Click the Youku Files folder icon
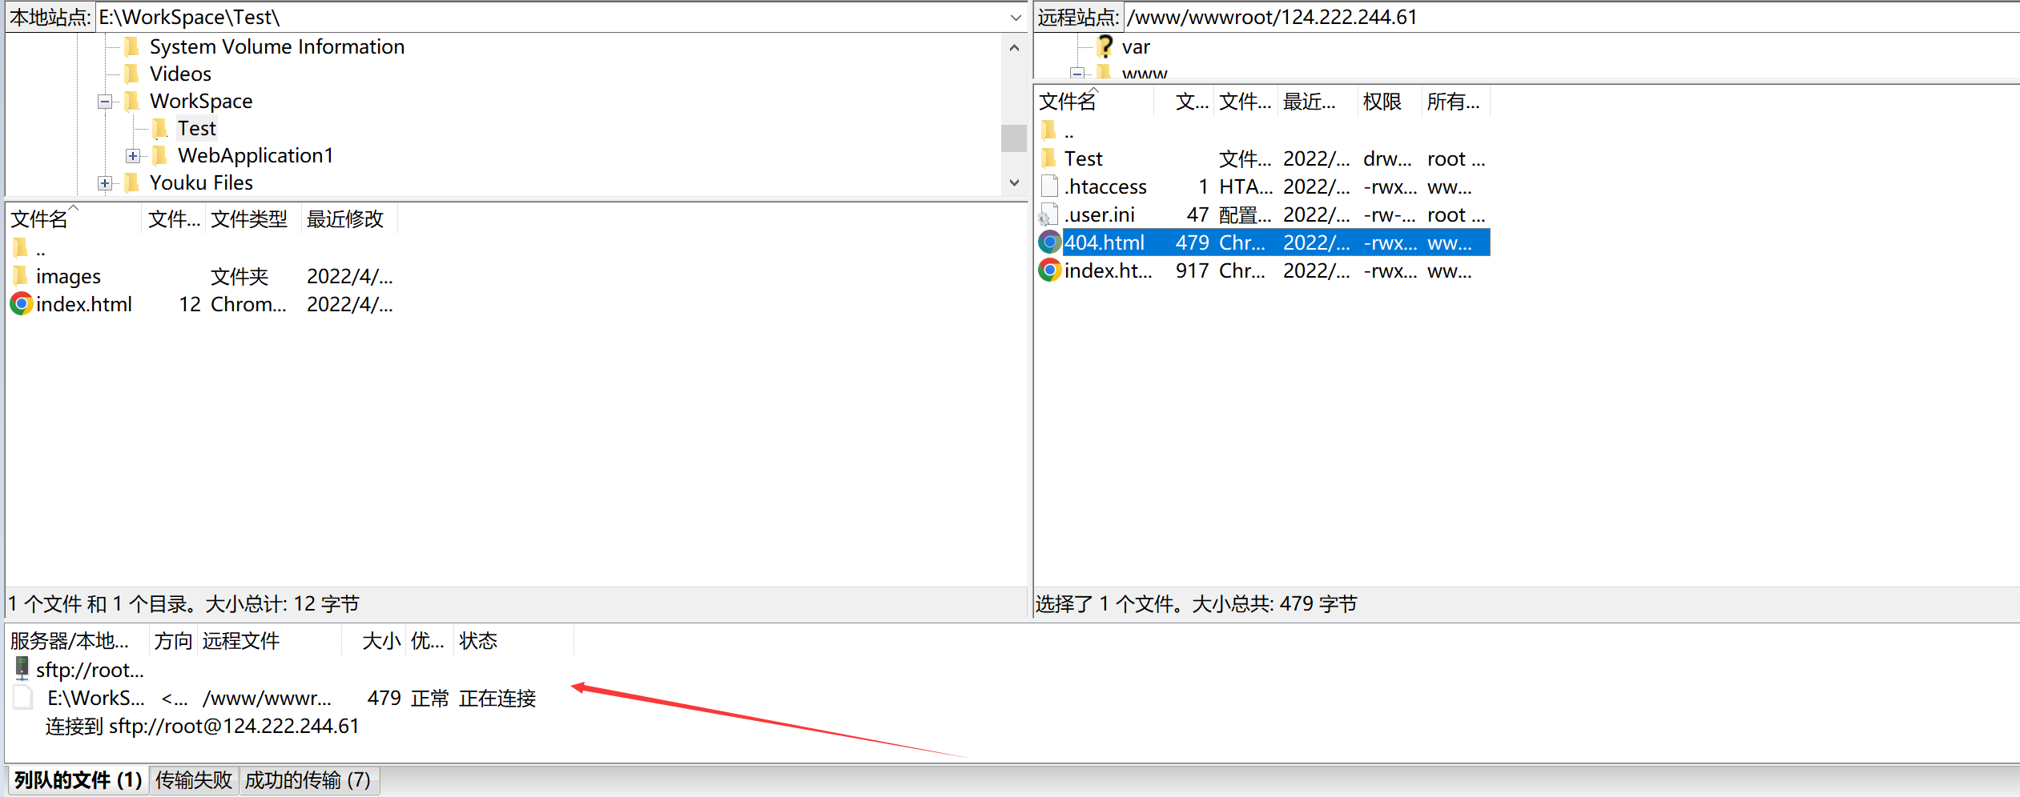 tap(132, 182)
